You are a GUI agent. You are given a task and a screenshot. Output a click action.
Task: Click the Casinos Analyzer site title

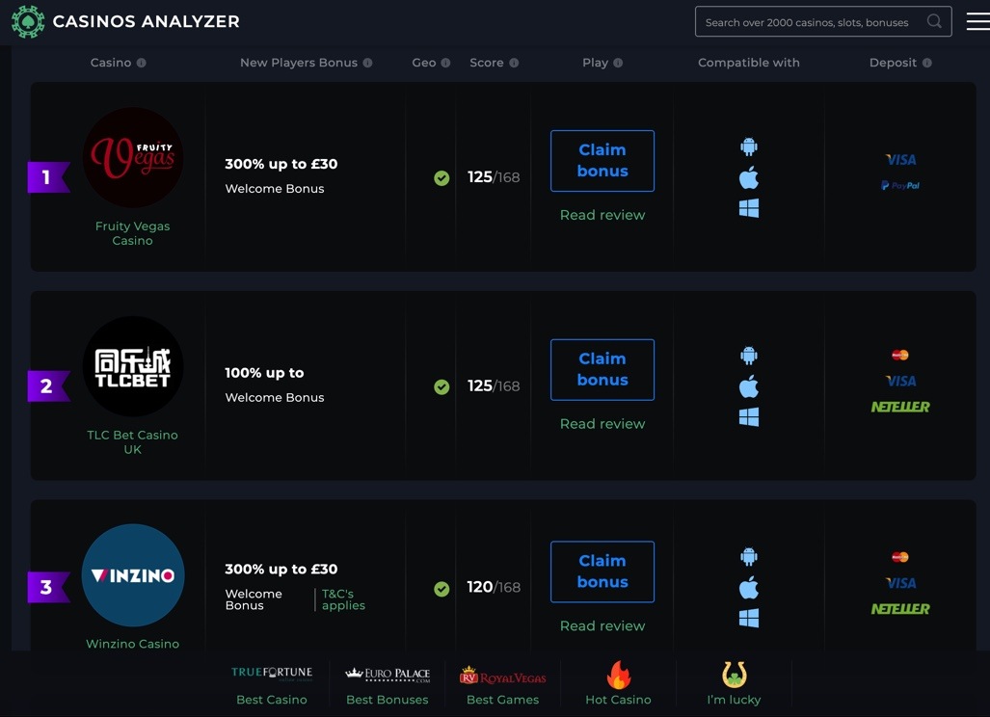[x=146, y=21]
